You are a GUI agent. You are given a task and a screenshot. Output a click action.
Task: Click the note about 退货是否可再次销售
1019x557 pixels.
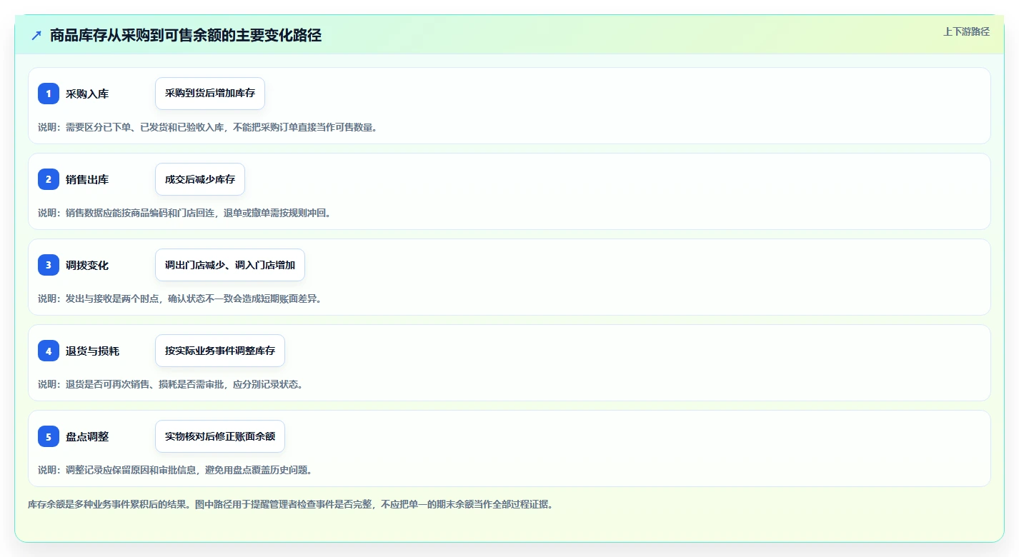tap(171, 384)
